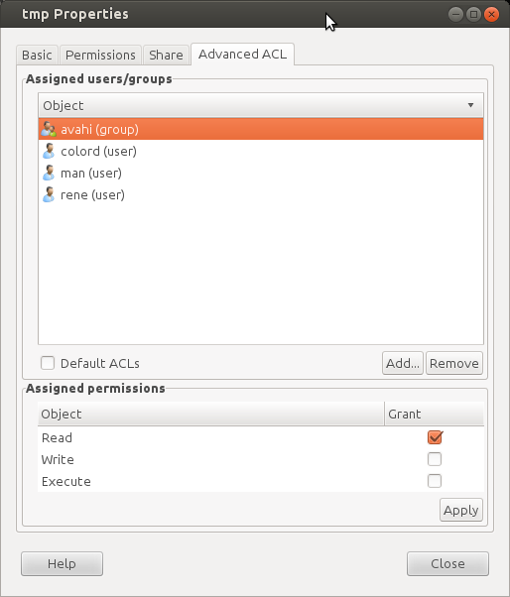Close the tmp Properties dialog via Close button
Viewport: 510px width, 597px height.
click(x=447, y=563)
